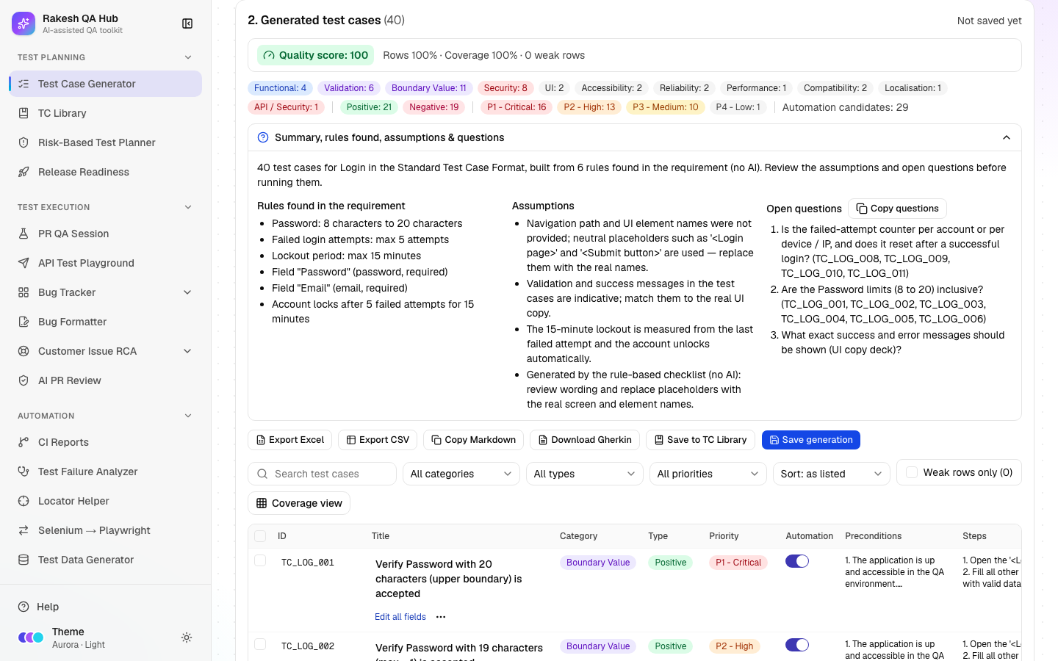Collapse the sidebar panel icon

click(x=187, y=24)
